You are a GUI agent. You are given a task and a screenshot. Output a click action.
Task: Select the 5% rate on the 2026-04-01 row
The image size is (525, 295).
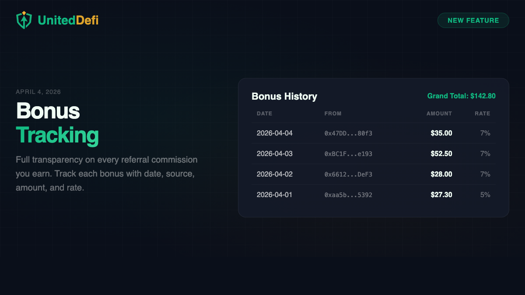tap(485, 194)
